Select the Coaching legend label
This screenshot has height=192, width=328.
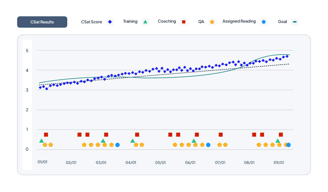[x=167, y=21]
